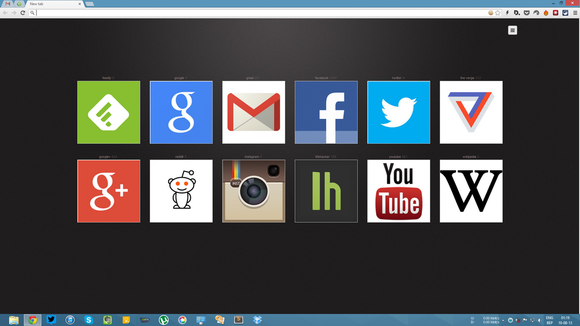
Task: Open Control Panel taskbar icon
Action: 201,320
